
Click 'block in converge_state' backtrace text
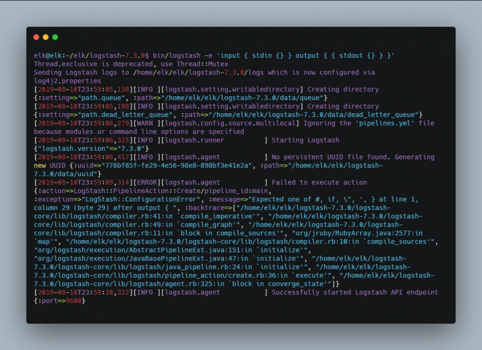pos(280,284)
